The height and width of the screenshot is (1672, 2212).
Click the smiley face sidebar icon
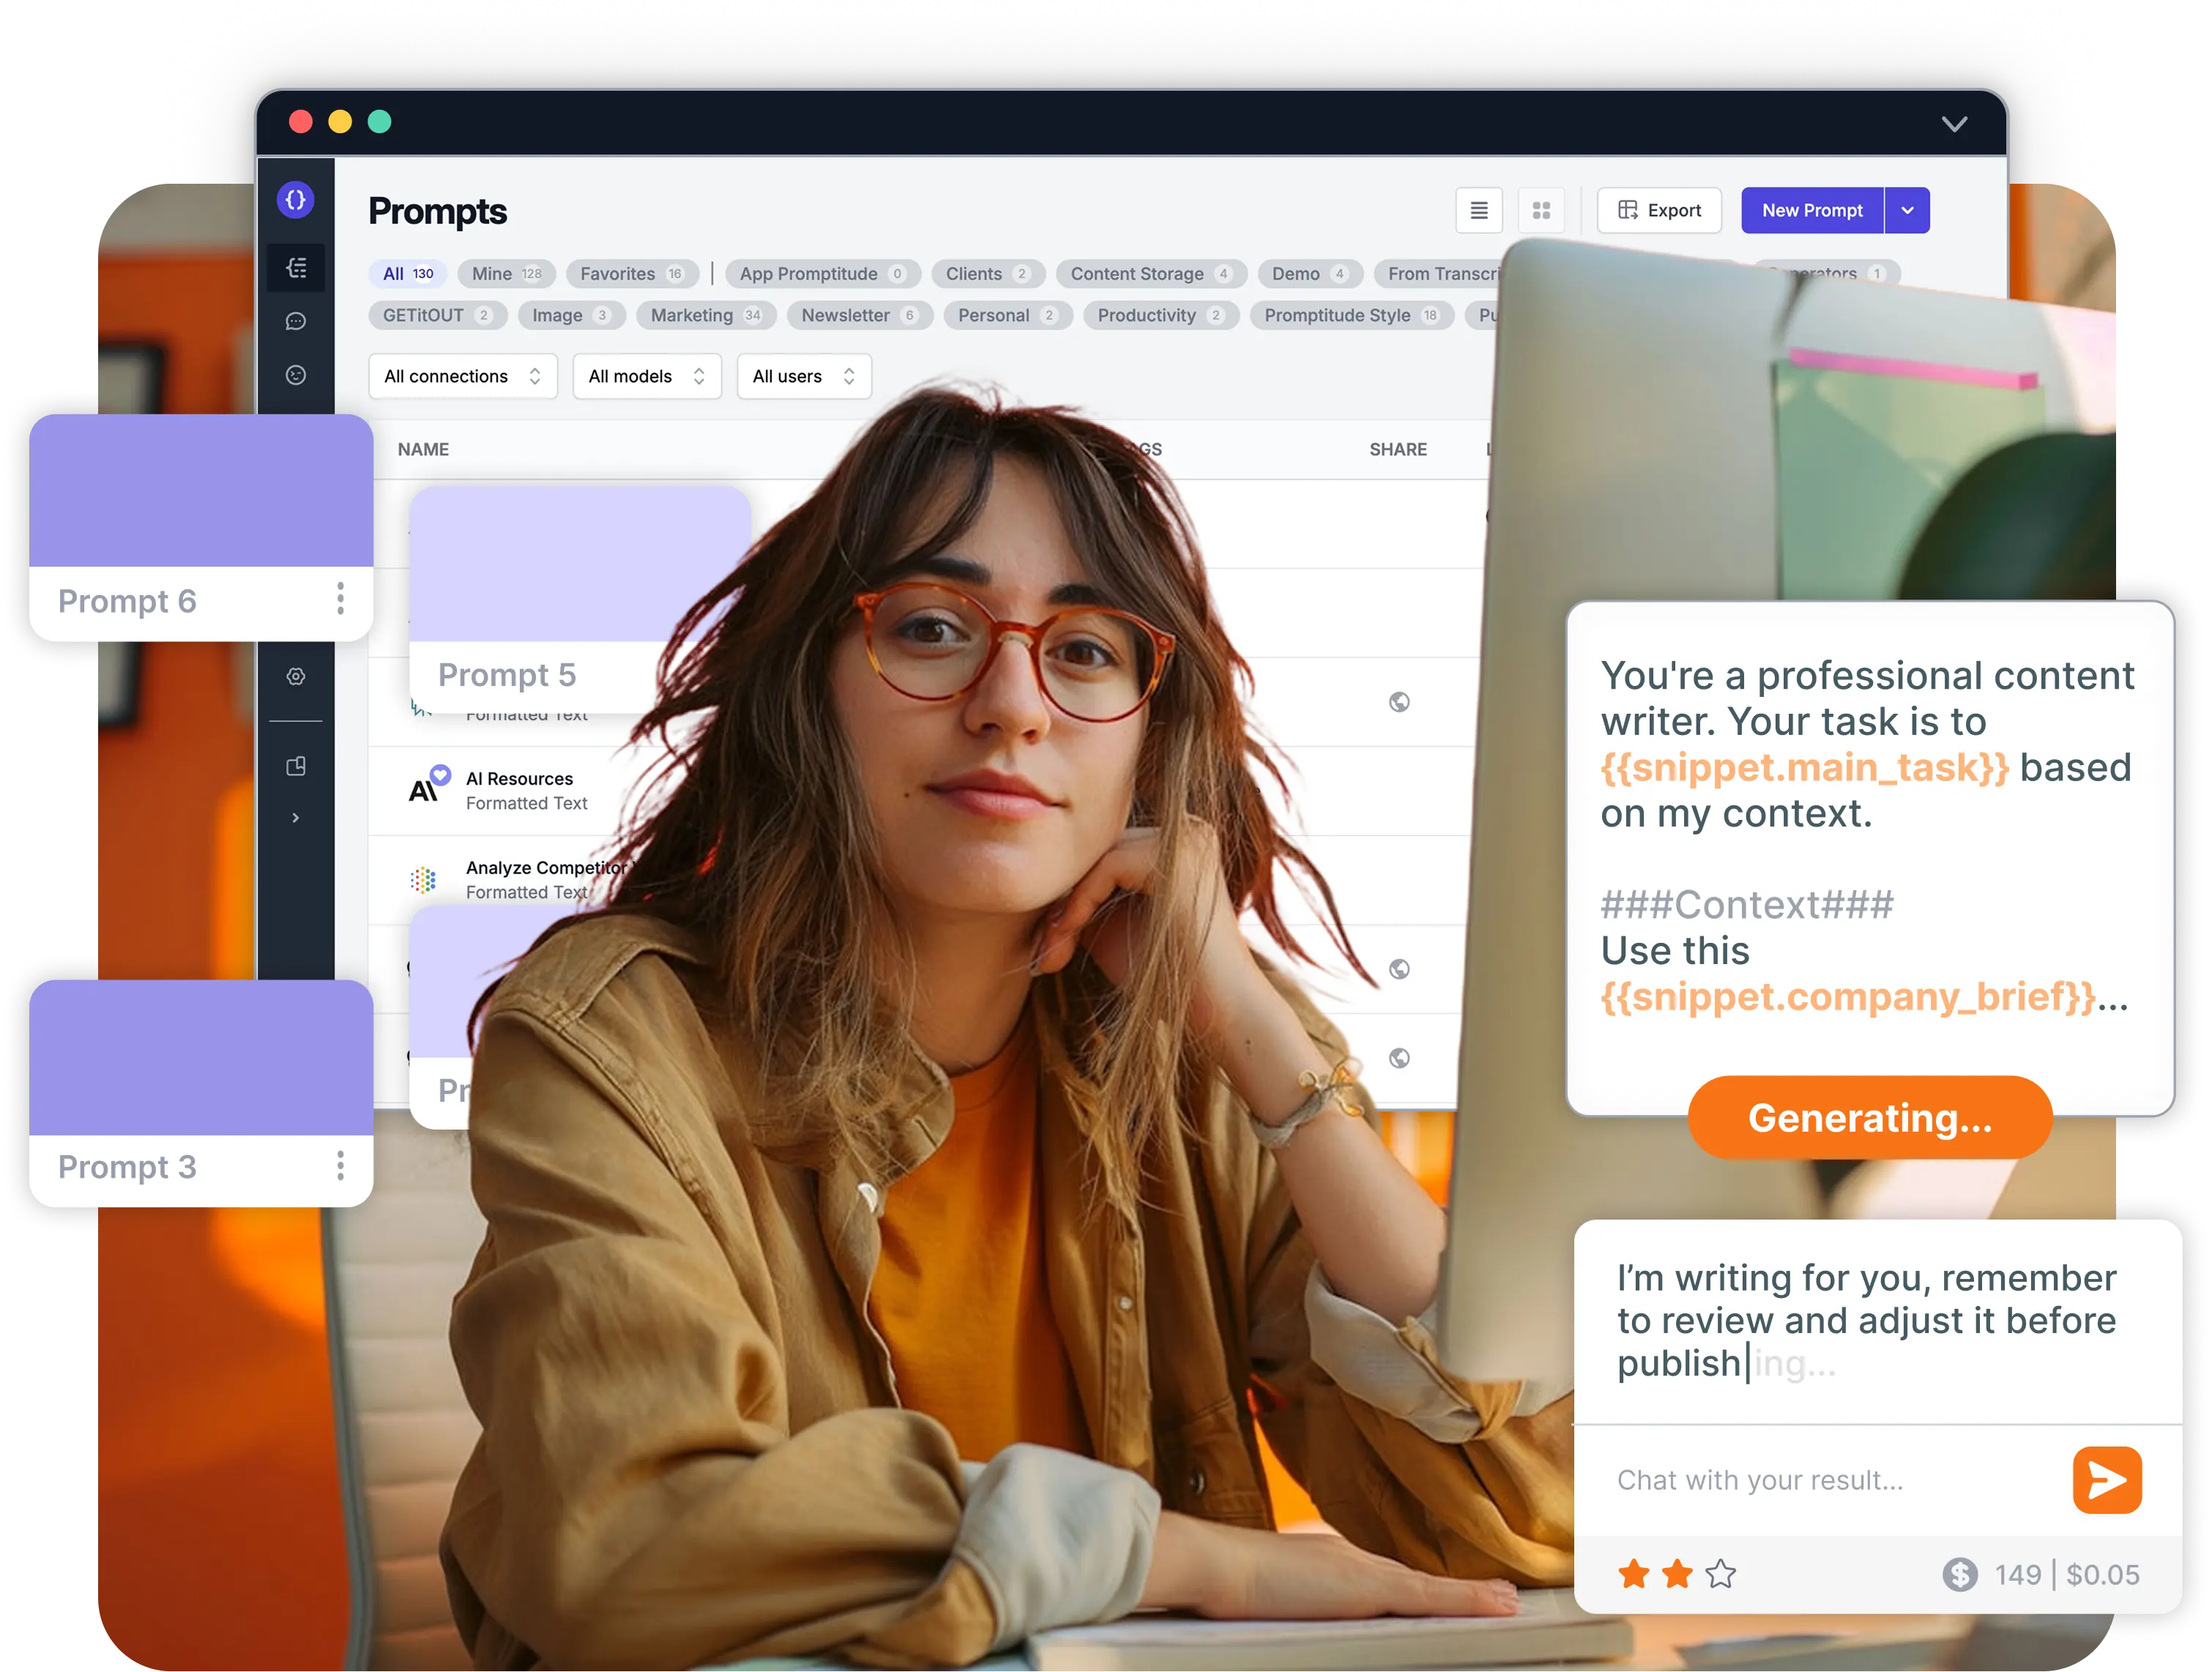pos(296,375)
